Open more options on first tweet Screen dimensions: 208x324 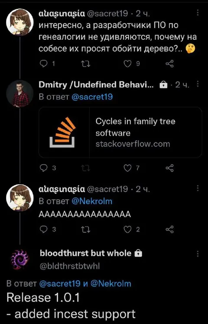[198, 13]
